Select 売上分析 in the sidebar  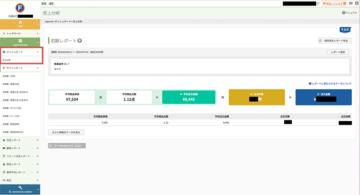tap(7, 60)
